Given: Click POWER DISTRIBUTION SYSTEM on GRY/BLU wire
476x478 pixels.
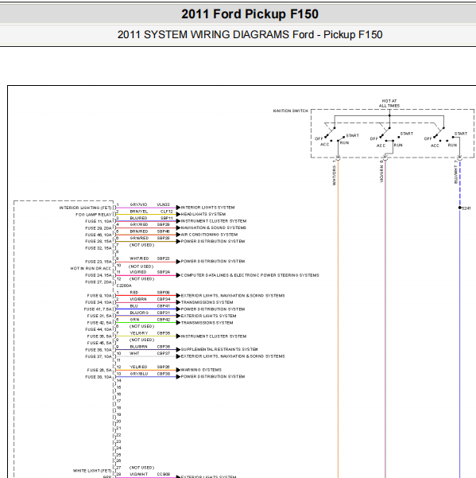Looking at the screenshot, I should [x=213, y=377].
